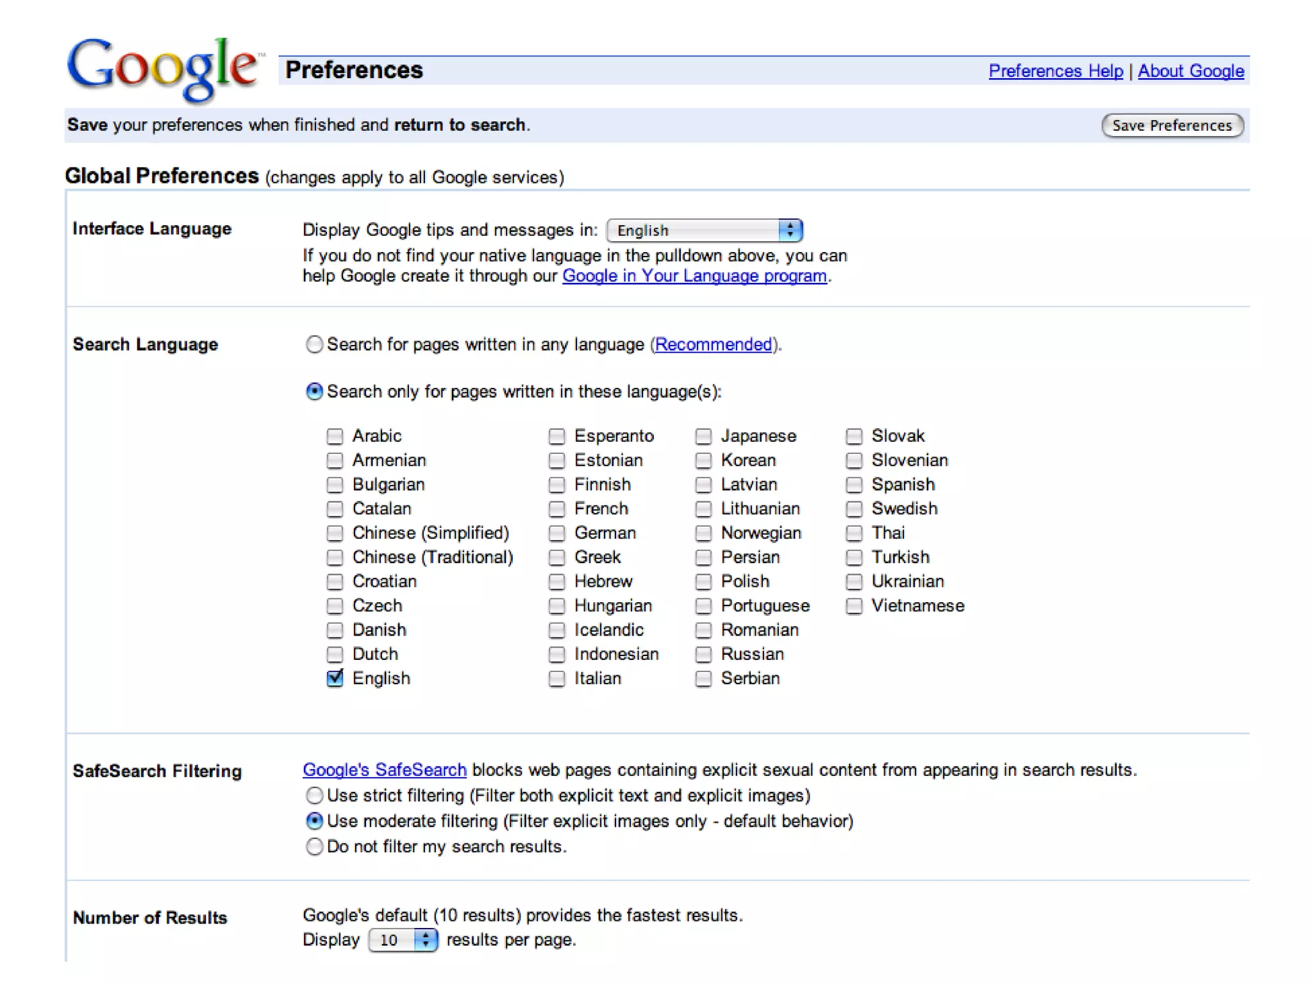Screen dimensions: 1313x985
Task: Select search only these languages radio
Action: point(314,392)
